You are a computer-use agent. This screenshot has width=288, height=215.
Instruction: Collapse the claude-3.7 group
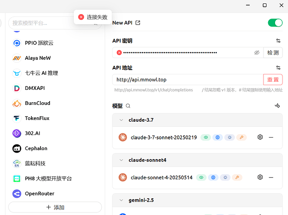click(121, 120)
